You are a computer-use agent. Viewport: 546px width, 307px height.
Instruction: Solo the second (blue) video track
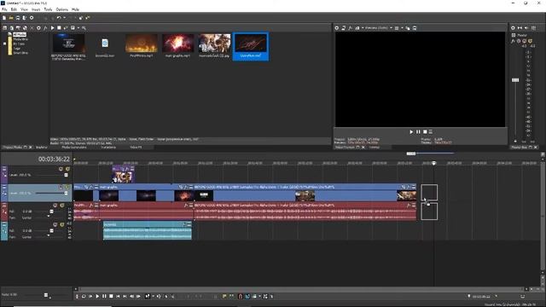67,188
